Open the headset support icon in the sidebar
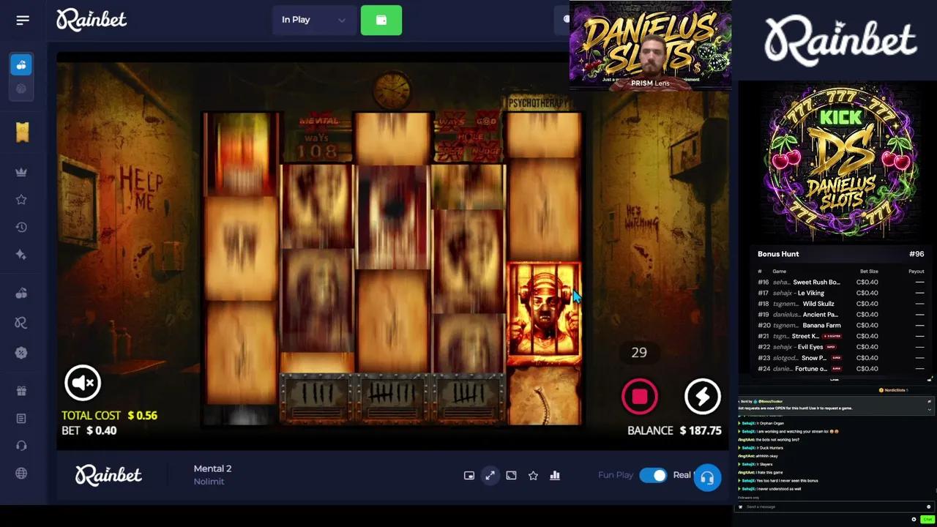This screenshot has height=527, width=937. 21,446
